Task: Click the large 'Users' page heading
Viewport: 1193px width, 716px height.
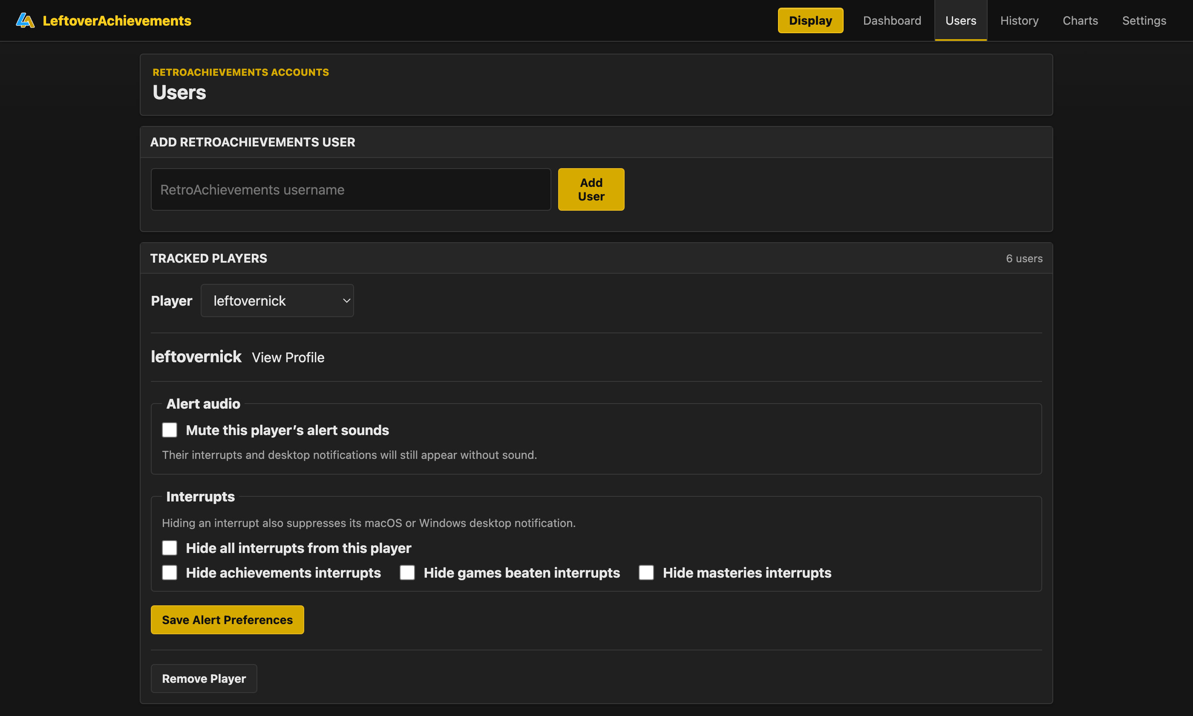Action: pyautogui.click(x=179, y=93)
